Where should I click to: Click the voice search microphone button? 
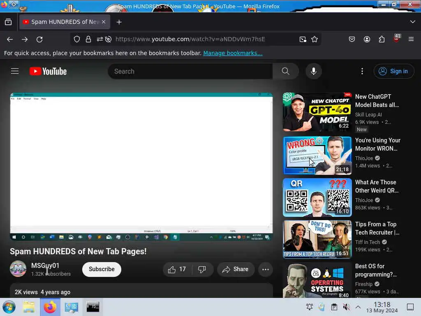(x=313, y=71)
